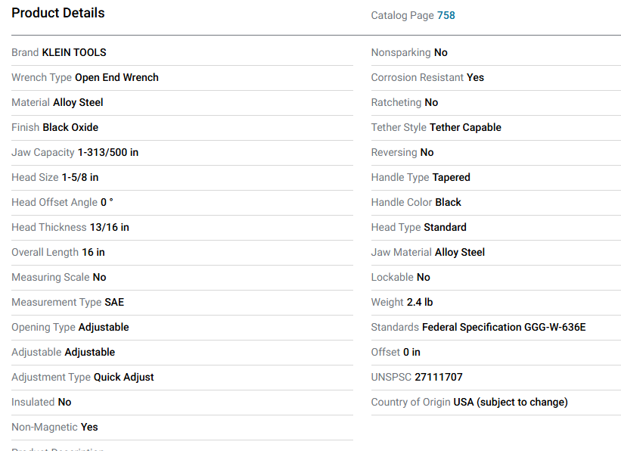Click the Head Thickness 13/16 in value
This screenshot has height=451, width=621.
coord(109,227)
